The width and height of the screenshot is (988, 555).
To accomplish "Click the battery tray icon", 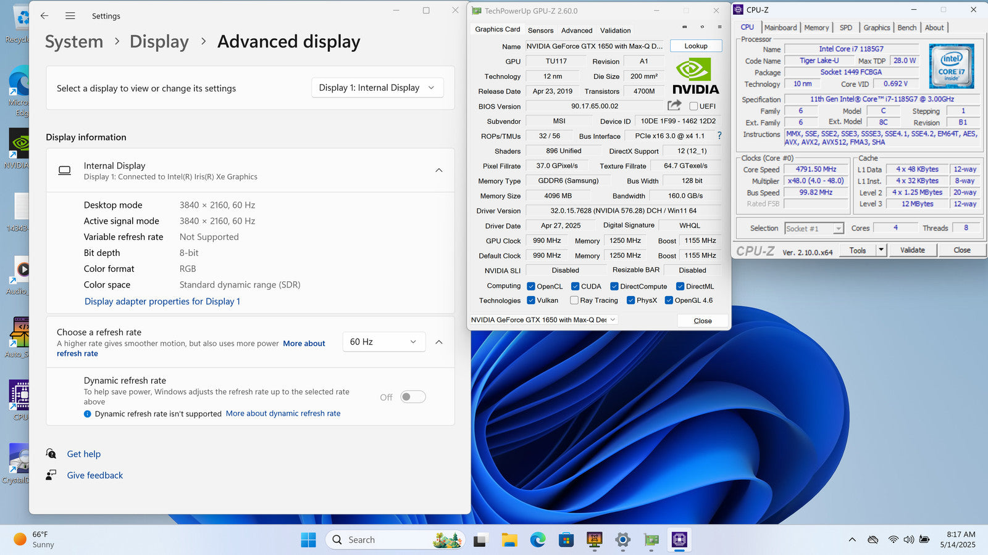I will (924, 540).
